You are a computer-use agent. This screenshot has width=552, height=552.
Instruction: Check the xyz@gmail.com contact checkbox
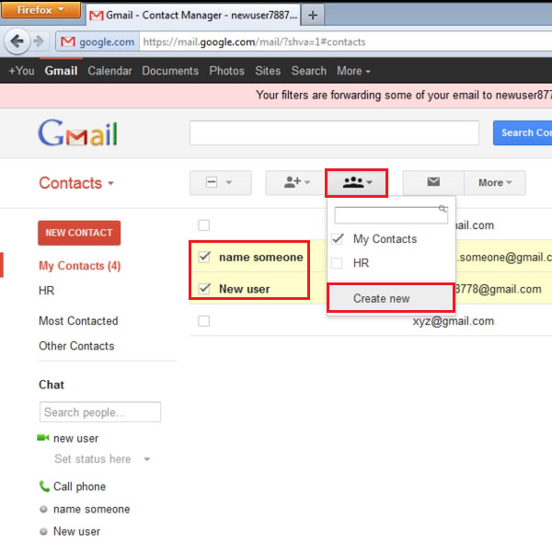[204, 321]
